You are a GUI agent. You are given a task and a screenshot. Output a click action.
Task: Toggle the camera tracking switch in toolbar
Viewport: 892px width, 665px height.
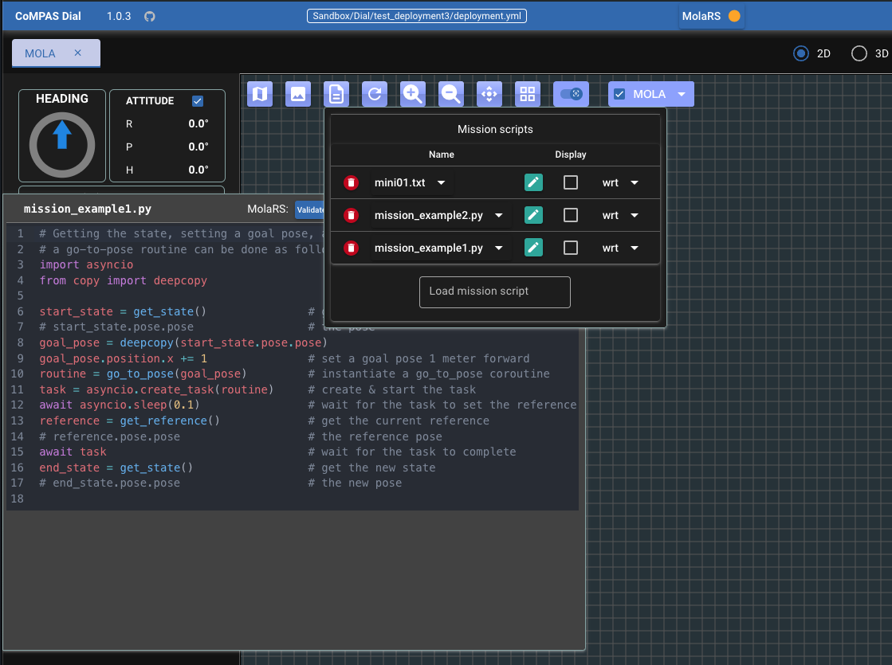point(571,94)
